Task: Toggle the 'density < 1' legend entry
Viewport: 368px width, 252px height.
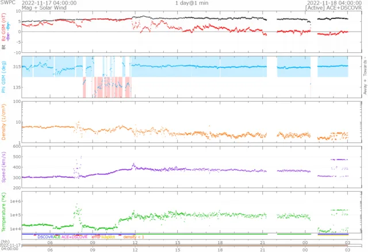Action: point(137,236)
